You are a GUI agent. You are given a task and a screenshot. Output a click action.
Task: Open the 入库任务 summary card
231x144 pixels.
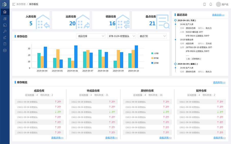31,20
